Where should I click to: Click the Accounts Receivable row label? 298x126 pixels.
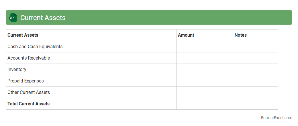(x=29, y=58)
